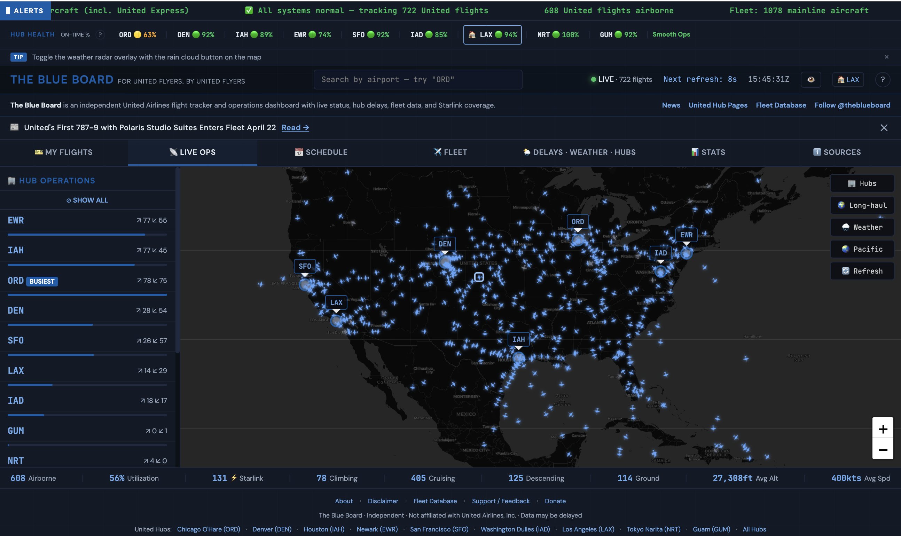Toggle the highlighted LAX hub health pill
Image resolution: width=901 pixels, height=536 pixels.
[492, 35]
